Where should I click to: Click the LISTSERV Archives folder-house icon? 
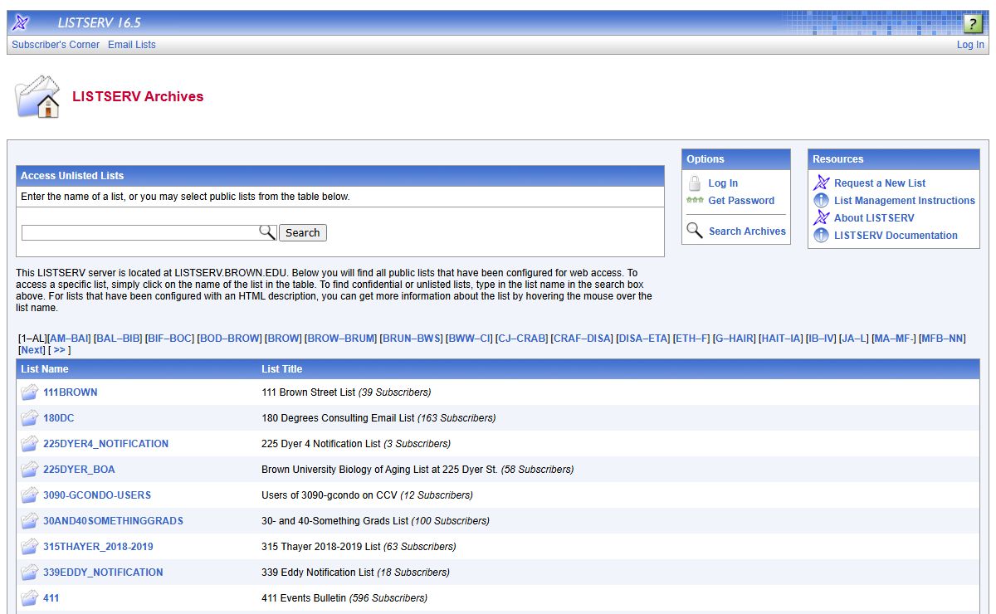[39, 96]
